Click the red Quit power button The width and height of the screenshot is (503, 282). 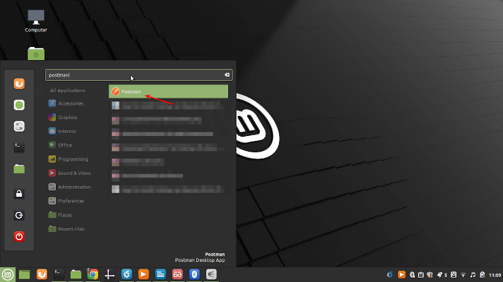[x=19, y=237]
